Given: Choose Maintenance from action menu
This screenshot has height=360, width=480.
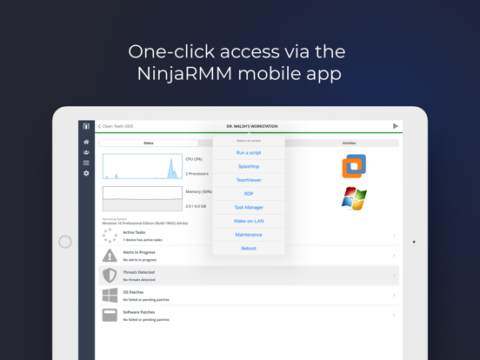Looking at the screenshot, I should click(x=249, y=235).
